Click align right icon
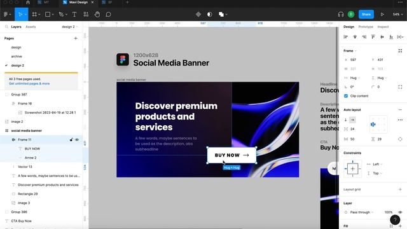 pos(364,37)
